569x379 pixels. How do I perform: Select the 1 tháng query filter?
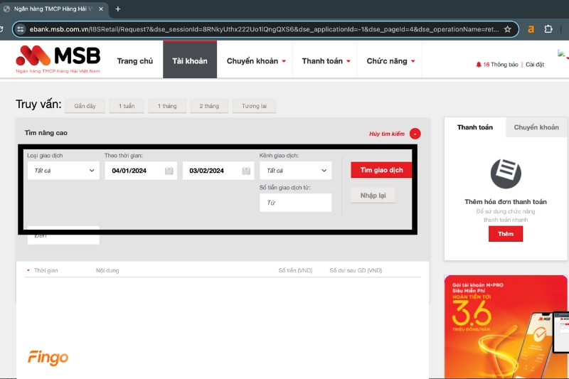(167, 106)
